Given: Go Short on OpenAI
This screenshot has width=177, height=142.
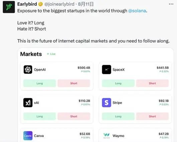Looking at the screenshot, I should click(74, 83).
